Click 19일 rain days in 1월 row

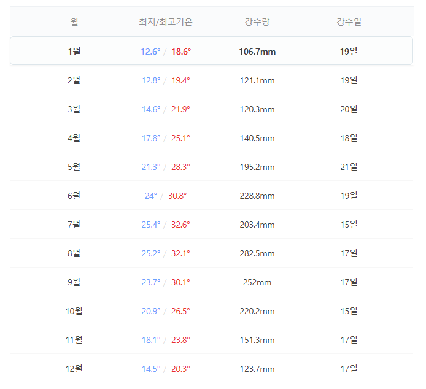349,52
